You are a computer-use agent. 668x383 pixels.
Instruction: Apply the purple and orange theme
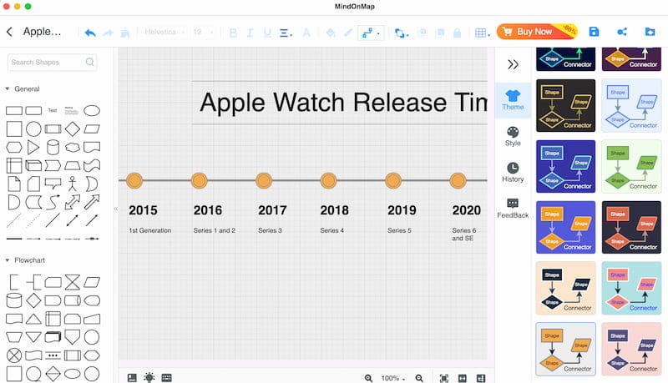click(566, 227)
